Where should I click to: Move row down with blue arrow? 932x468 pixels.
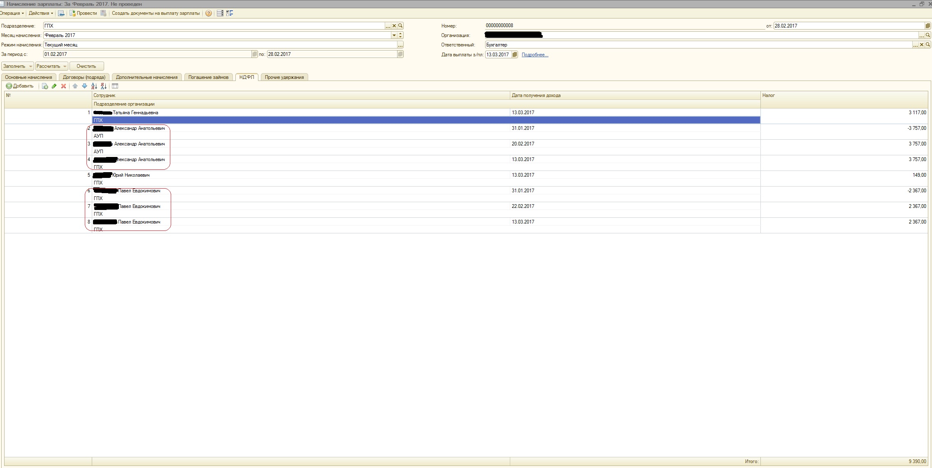[x=84, y=86]
